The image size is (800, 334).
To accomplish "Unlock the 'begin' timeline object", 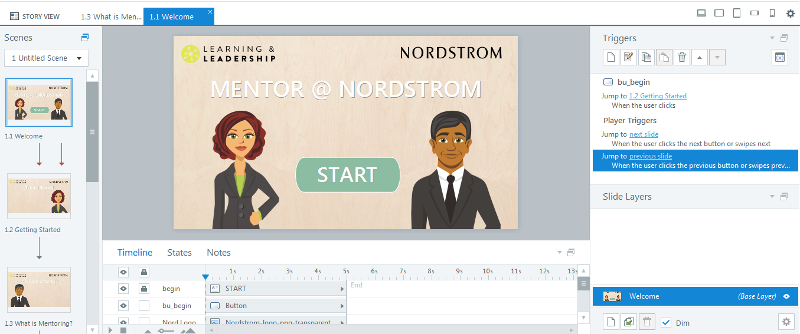I will tap(144, 289).
